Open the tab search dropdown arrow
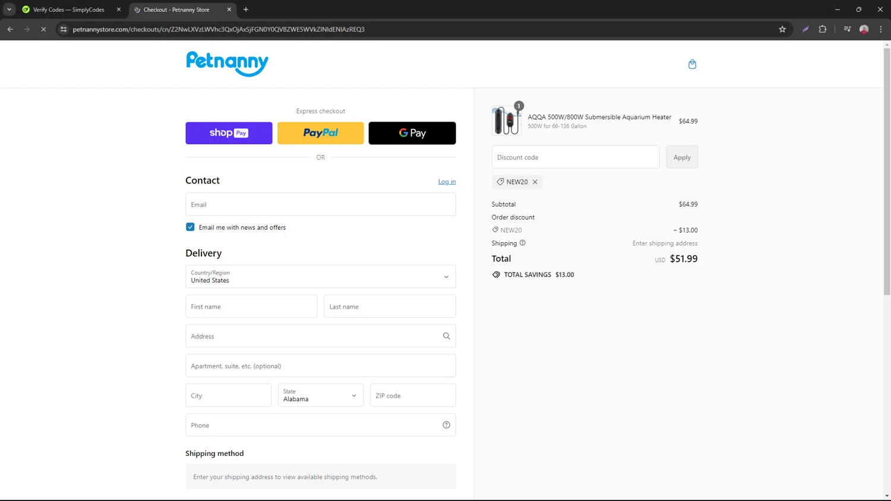The width and height of the screenshot is (891, 501). [x=9, y=9]
